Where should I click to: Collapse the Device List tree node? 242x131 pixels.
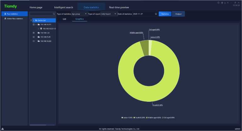pyautogui.click(x=34, y=20)
